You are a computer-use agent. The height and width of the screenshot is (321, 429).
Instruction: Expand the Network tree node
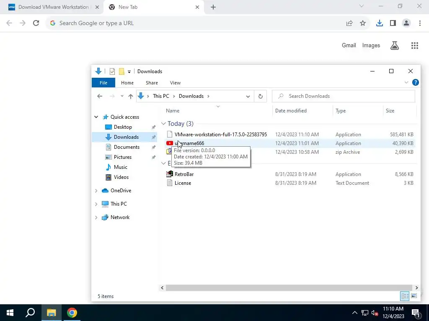click(96, 217)
